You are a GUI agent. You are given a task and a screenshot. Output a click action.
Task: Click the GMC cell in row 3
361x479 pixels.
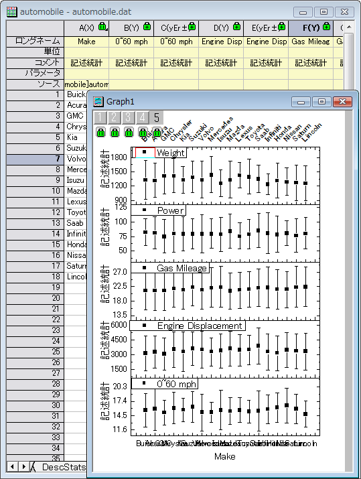pyautogui.click(x=76, y=116)
